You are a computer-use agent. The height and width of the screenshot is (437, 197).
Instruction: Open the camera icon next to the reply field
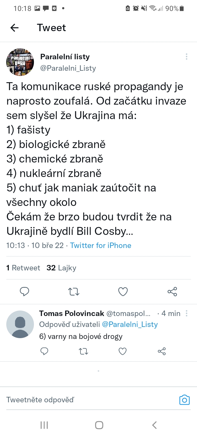[x=184, y=400]
